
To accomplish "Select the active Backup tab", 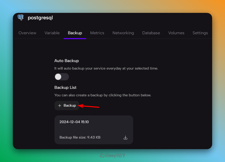I will point(75,33).
